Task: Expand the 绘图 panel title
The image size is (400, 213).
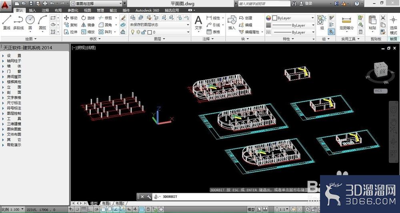Action: tap(31, 39)
